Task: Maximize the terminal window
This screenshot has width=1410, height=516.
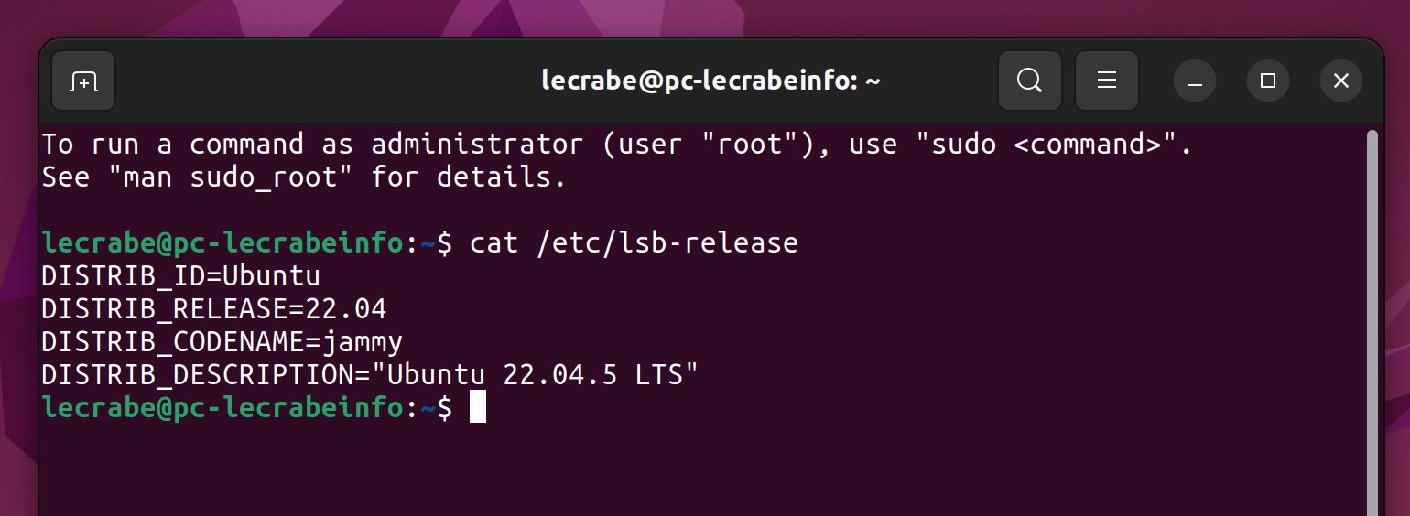Action: click(1268, 81)
